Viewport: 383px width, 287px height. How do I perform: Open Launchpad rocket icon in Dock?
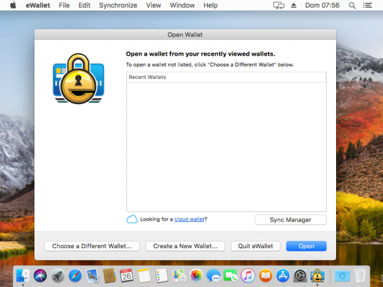[x=58, y=276]
